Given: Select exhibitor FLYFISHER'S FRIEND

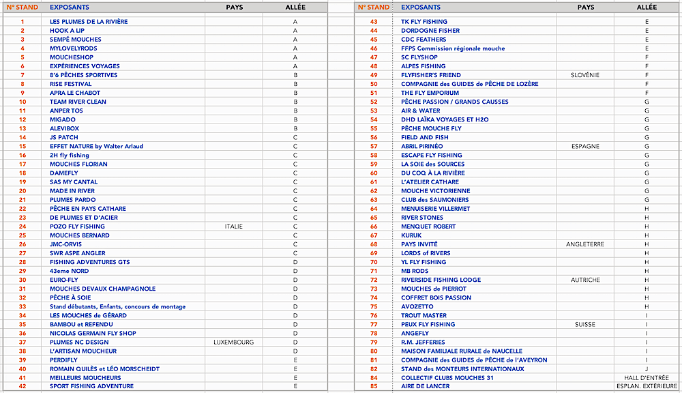Looking at the screenshot, I should (x=430, y=75).
